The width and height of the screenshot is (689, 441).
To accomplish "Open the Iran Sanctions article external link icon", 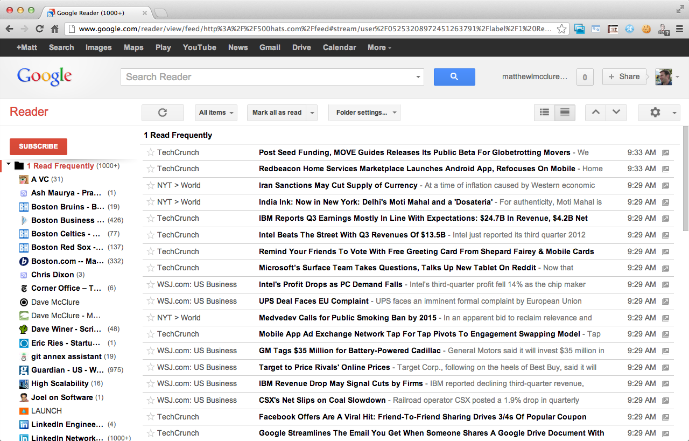I will pos(665,185).
